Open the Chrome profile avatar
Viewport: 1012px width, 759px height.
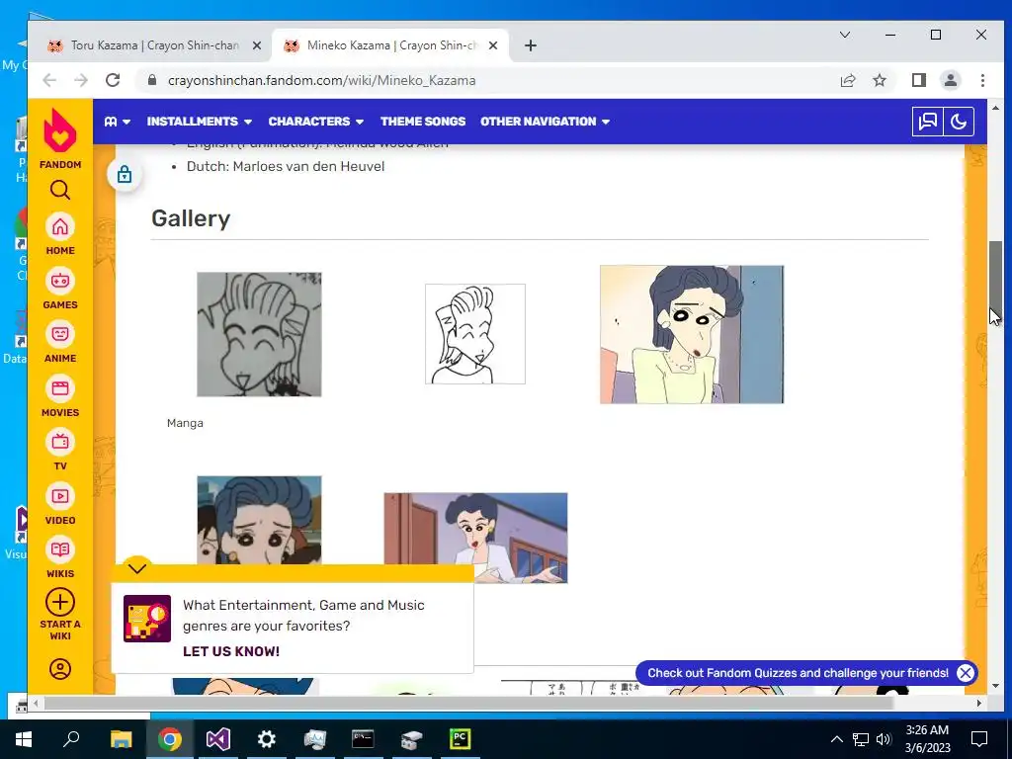951,81
